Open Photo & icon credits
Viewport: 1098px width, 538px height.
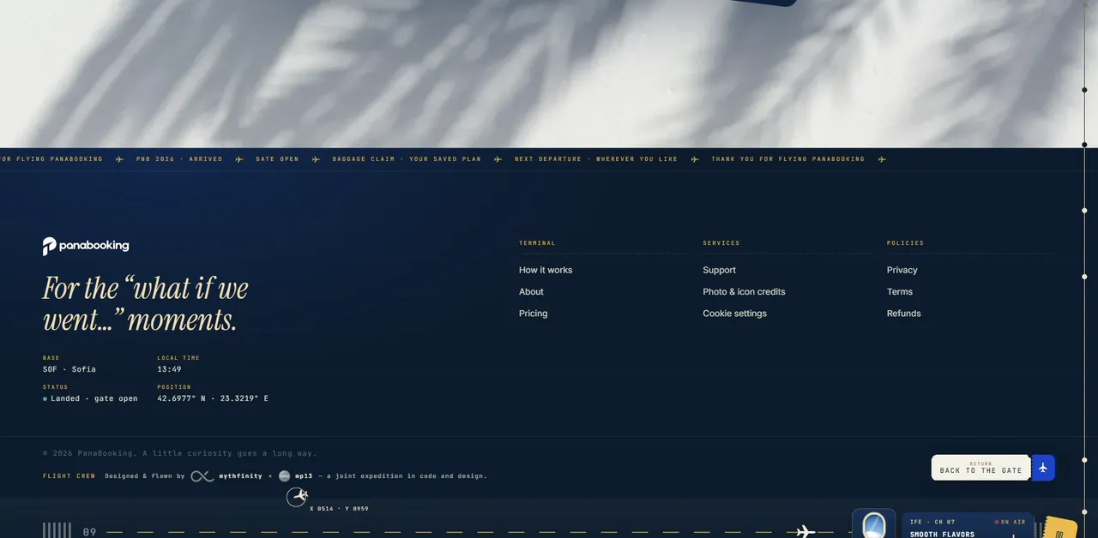coord(744,292)
